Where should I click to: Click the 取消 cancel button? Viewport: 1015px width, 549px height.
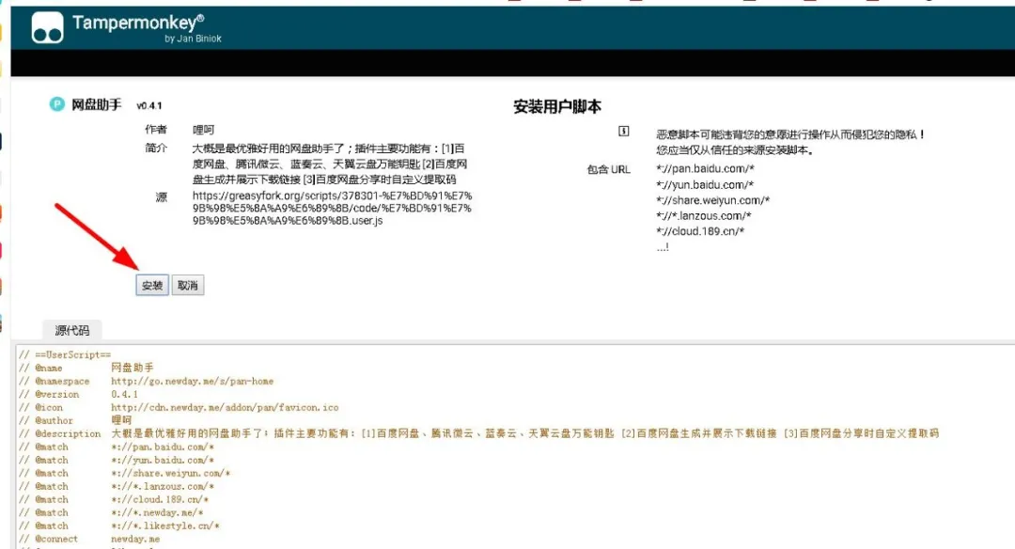188,286
